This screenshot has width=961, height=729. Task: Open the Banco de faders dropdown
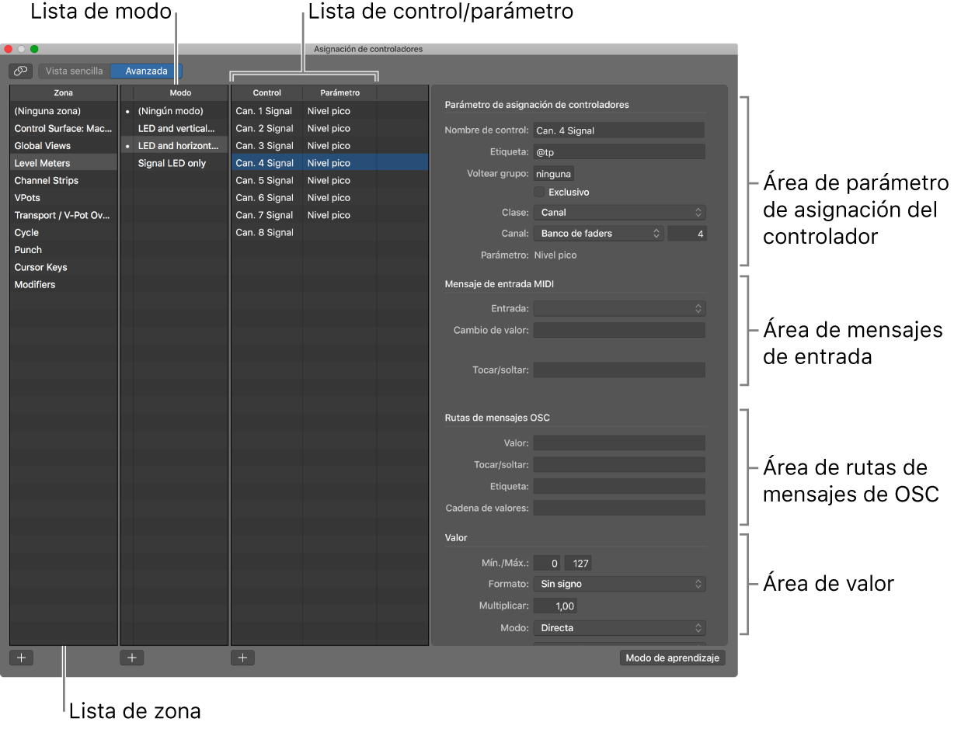click(598, 234)
